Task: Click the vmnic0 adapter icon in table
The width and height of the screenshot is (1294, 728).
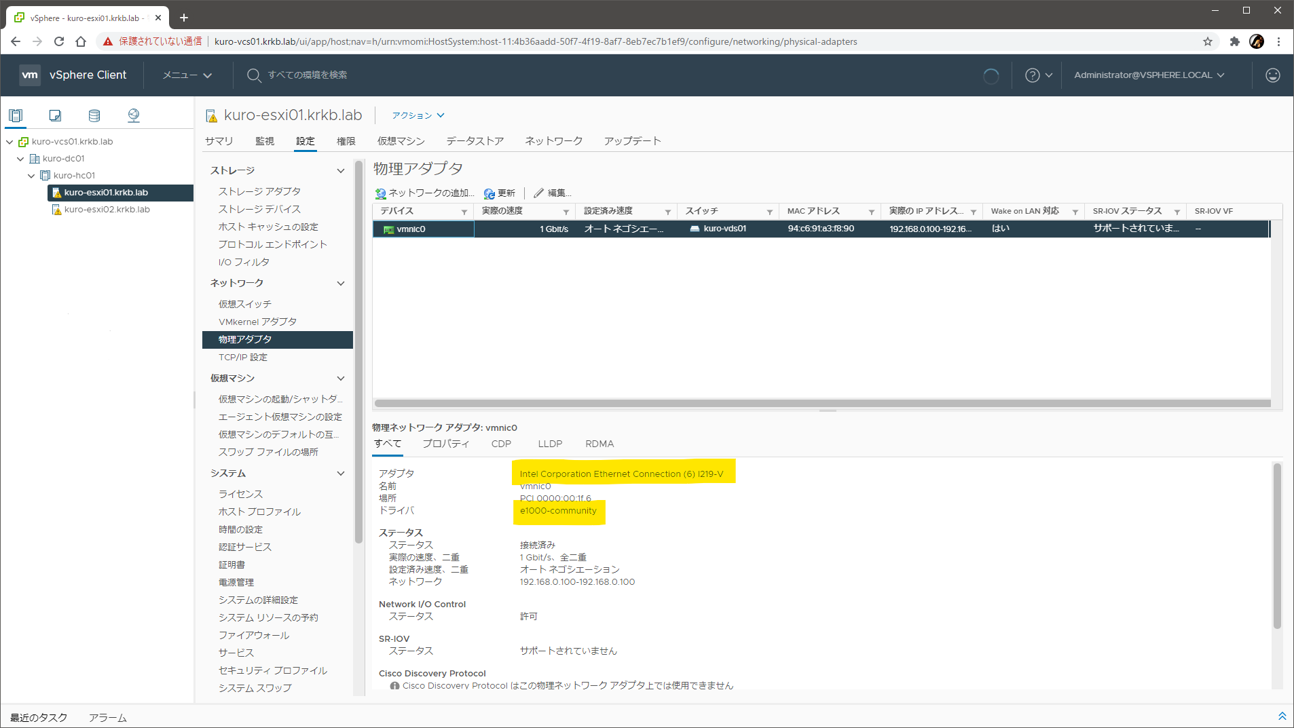Action: point(389,229)
